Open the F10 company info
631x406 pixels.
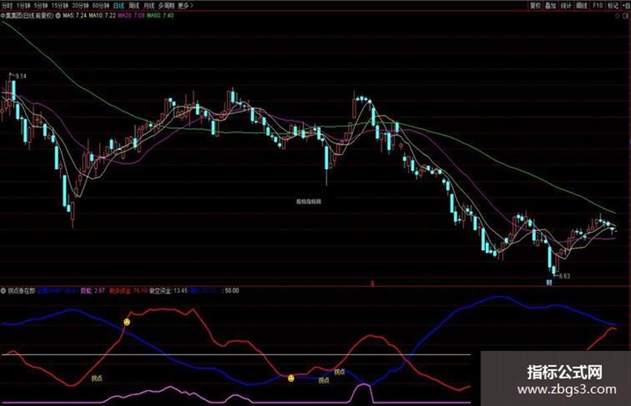(598, 5)
